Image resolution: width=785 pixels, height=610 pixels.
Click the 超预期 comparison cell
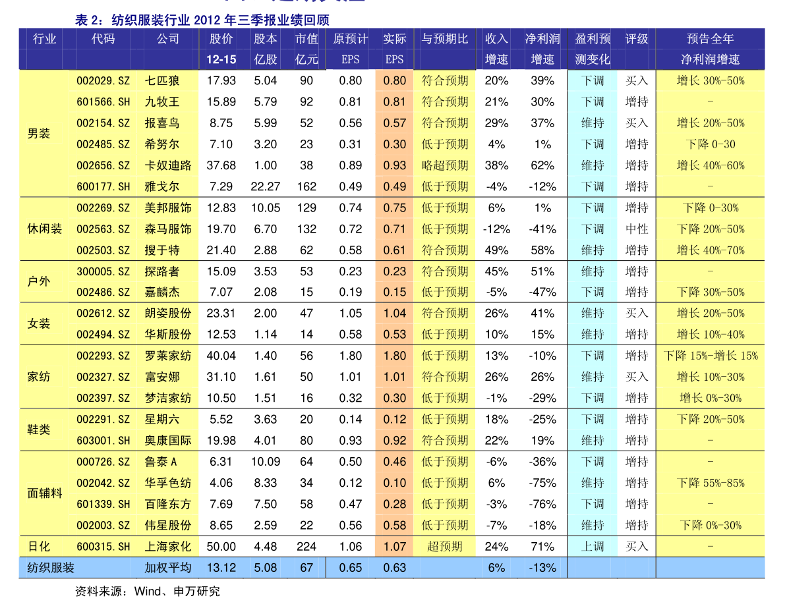444,547
